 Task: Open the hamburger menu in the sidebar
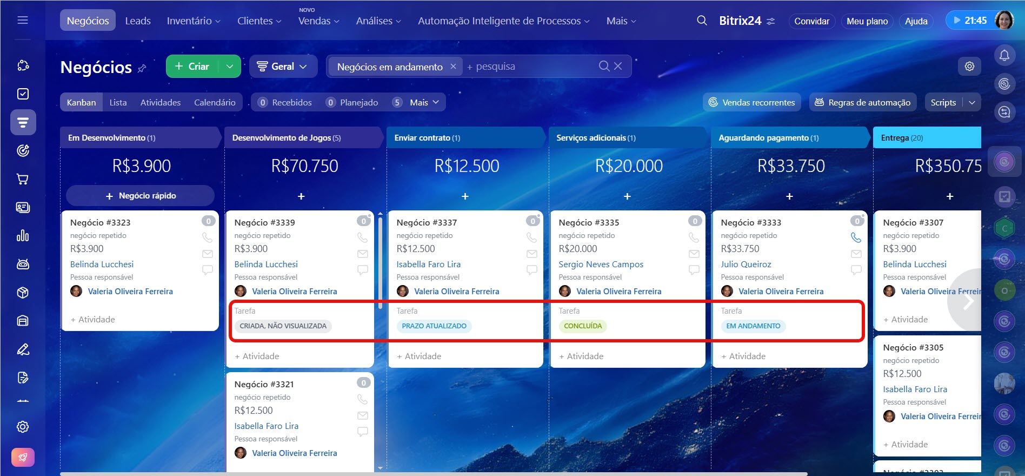pyautogui.click(x=23, y=21)
